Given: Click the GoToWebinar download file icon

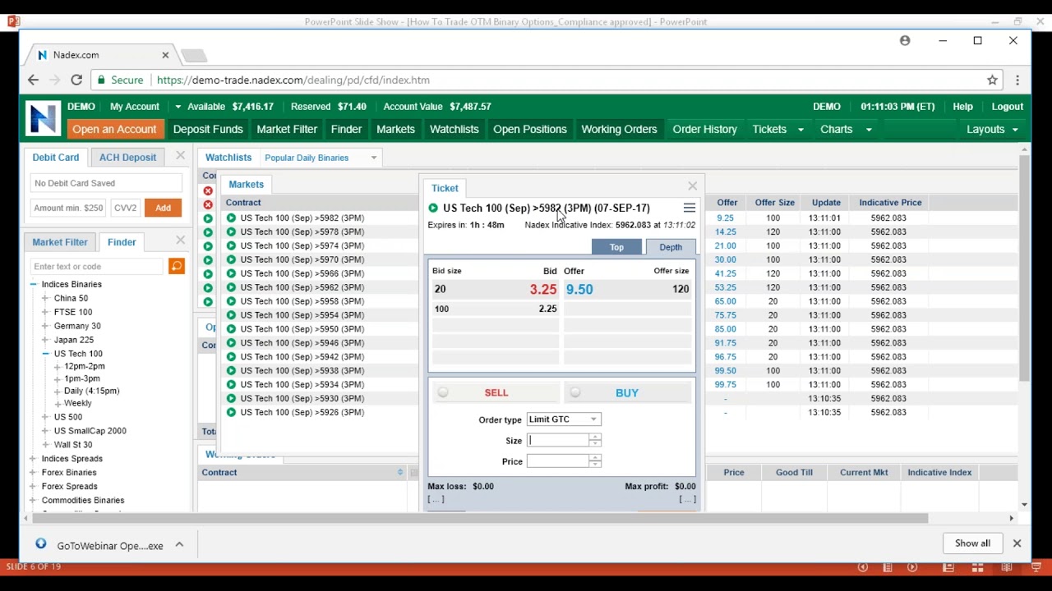Looking at the screenshot, I should pos(41,544).
